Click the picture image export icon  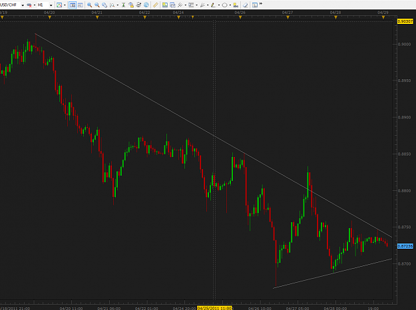[165, 5]
